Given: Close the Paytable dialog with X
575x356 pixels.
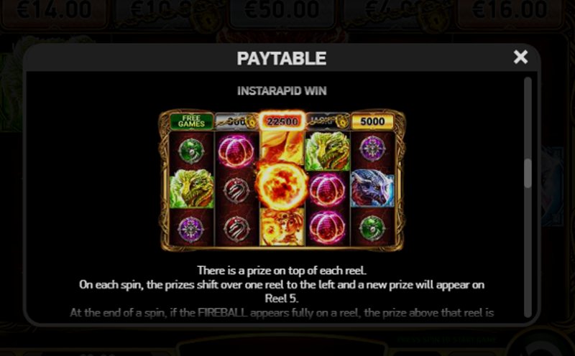Looking at the screenshot, I should coord(520,57).
